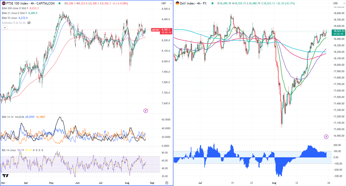Click the 60.0000 level on DMI scale
The image size is (346, 186).
click(166, 120)
